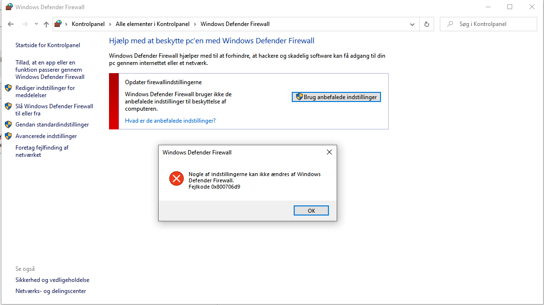Click shield icon beside Rediger indstillinger
Viewport: 544px width, 305px height.
8,88
